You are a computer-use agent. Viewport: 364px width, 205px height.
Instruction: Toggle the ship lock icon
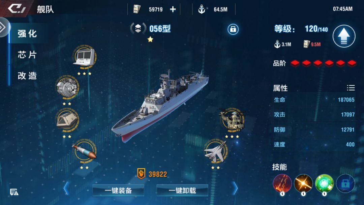pos(233,29)
